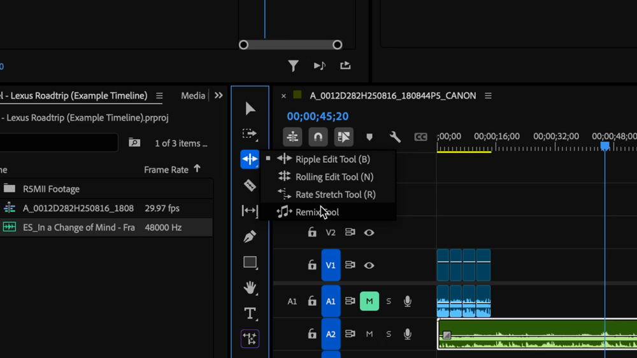Click the timecode 00;00;45;20

(318, 116)
